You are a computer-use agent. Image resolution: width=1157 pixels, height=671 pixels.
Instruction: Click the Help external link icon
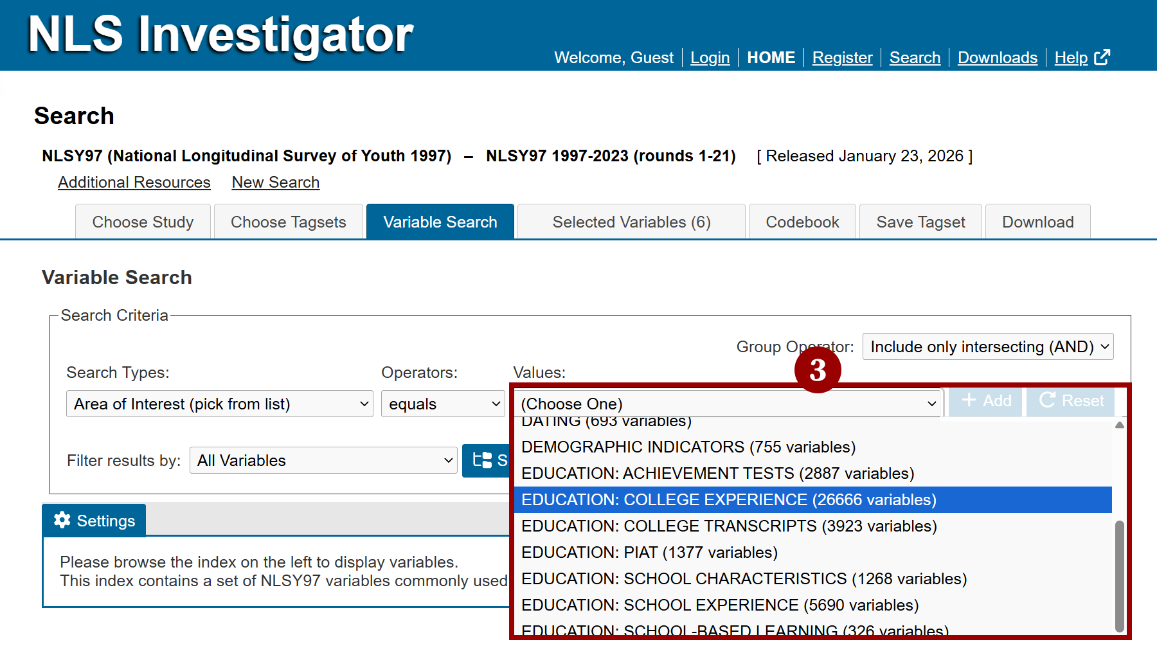(1102, 57)
